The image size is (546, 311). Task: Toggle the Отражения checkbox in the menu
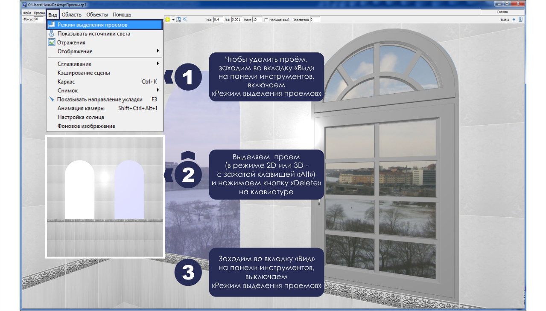pyautogui.click(x=52, y=43)
